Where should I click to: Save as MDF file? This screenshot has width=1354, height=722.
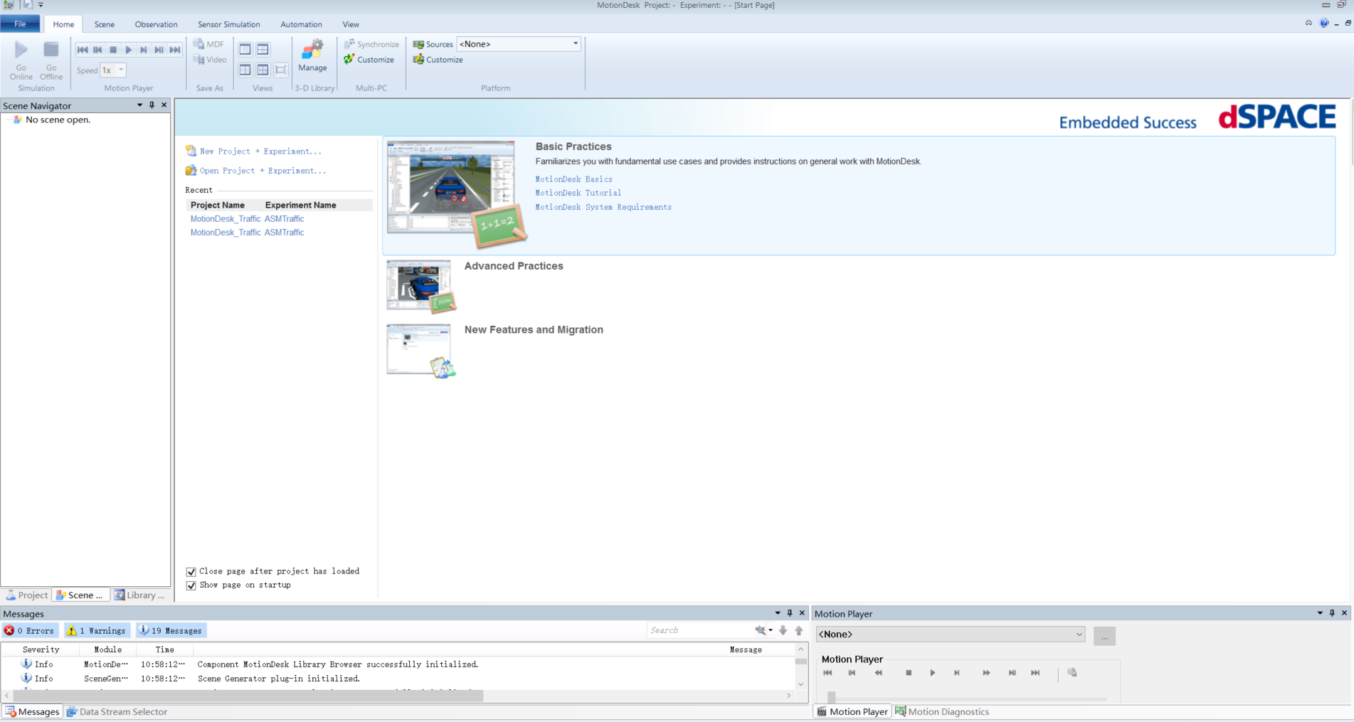click(208, 44)
